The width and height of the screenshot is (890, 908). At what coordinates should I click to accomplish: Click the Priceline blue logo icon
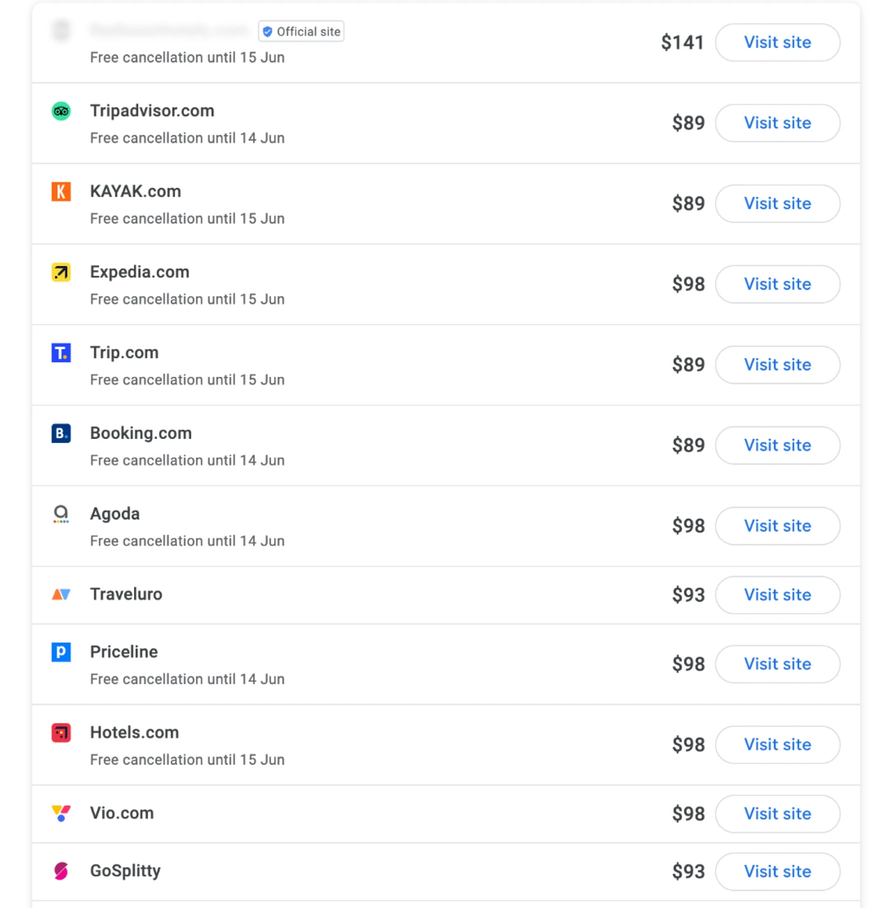(x=60, y=652)
